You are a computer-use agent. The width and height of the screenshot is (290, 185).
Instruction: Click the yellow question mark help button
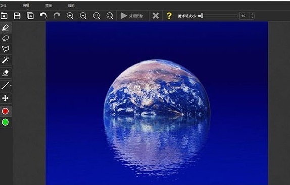click(x=169, y=16)
